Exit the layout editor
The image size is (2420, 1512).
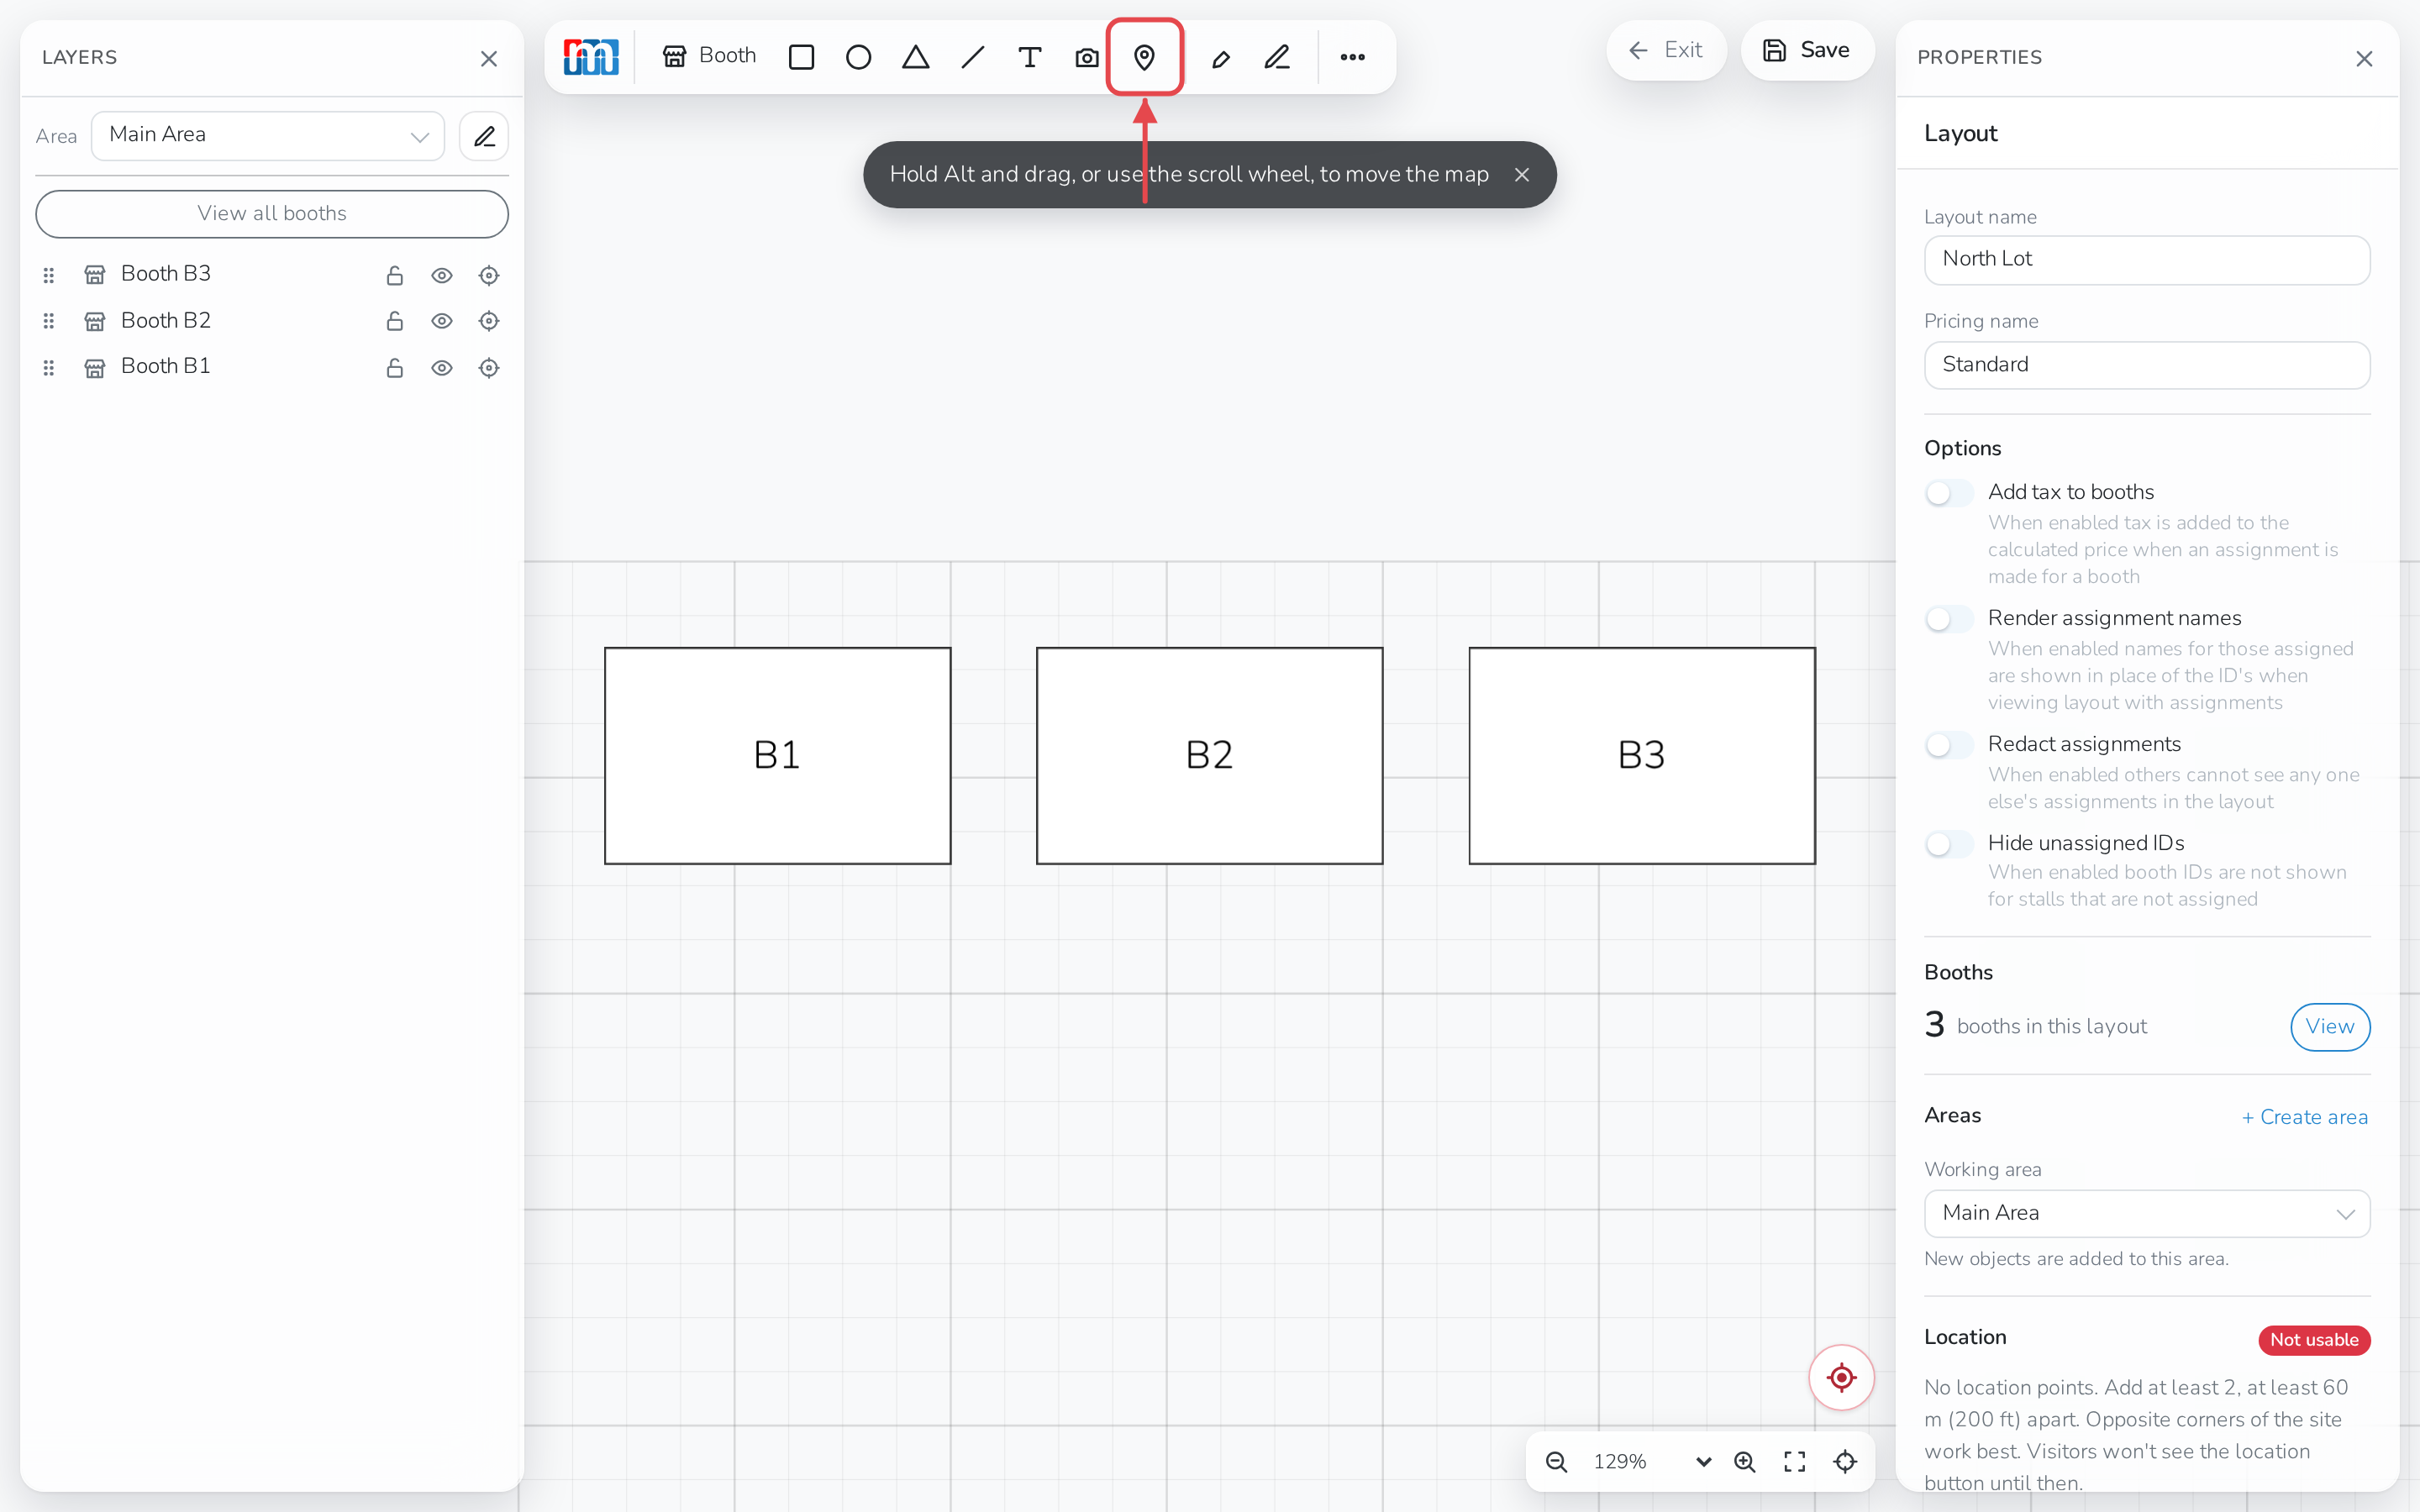[1665, 50]
